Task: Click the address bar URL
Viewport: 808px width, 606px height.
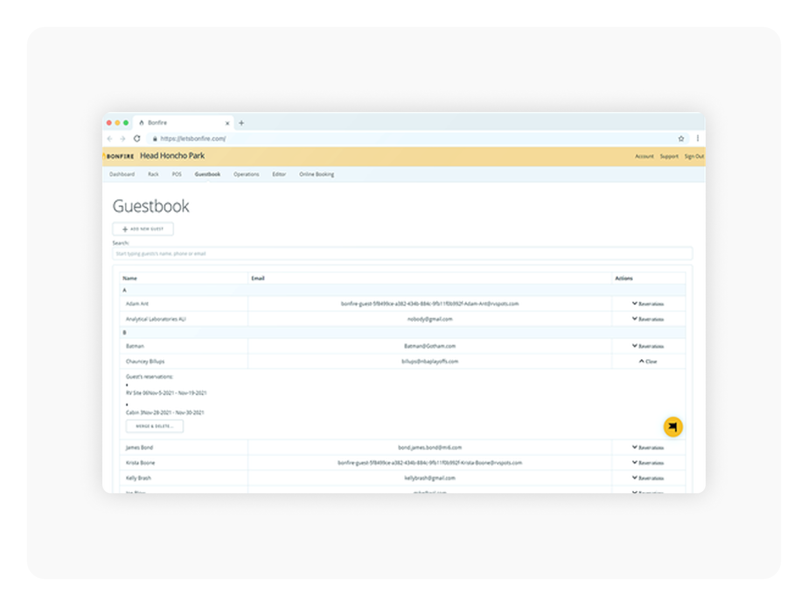Action: coord(193,139)
